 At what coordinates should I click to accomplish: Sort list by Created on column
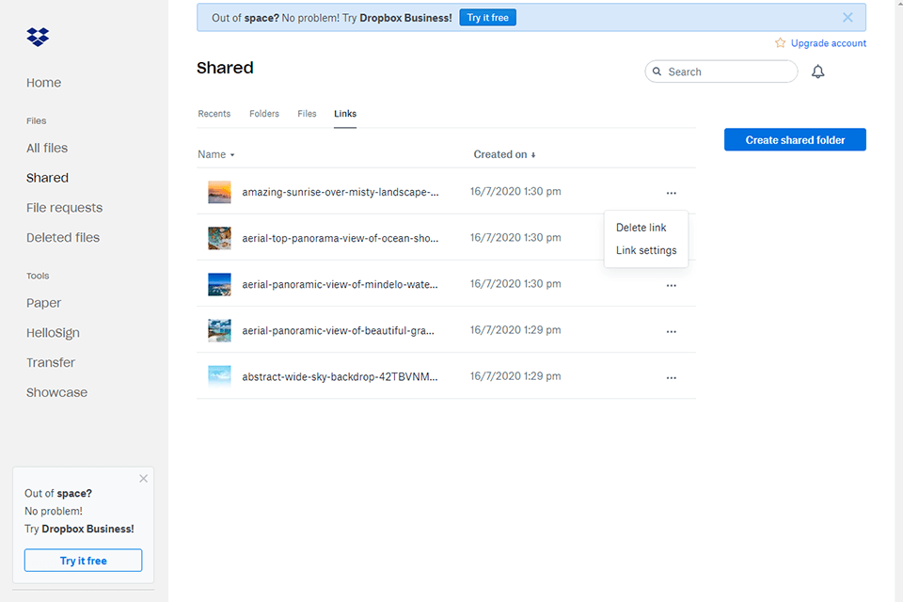(504, 154)
